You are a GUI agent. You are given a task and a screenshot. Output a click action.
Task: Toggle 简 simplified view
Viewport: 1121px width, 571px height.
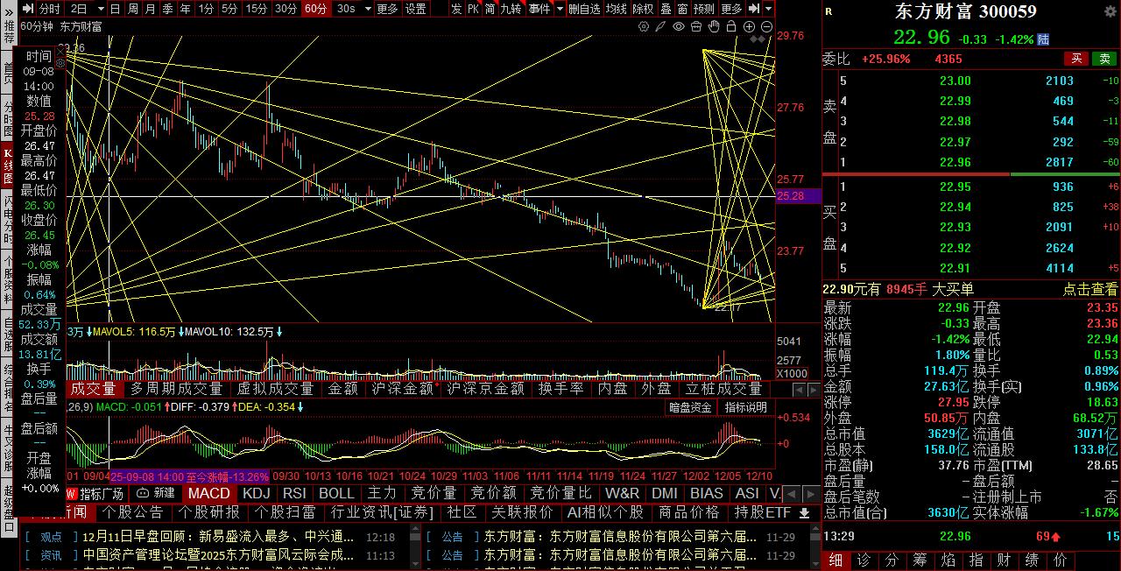click(490, 9)
